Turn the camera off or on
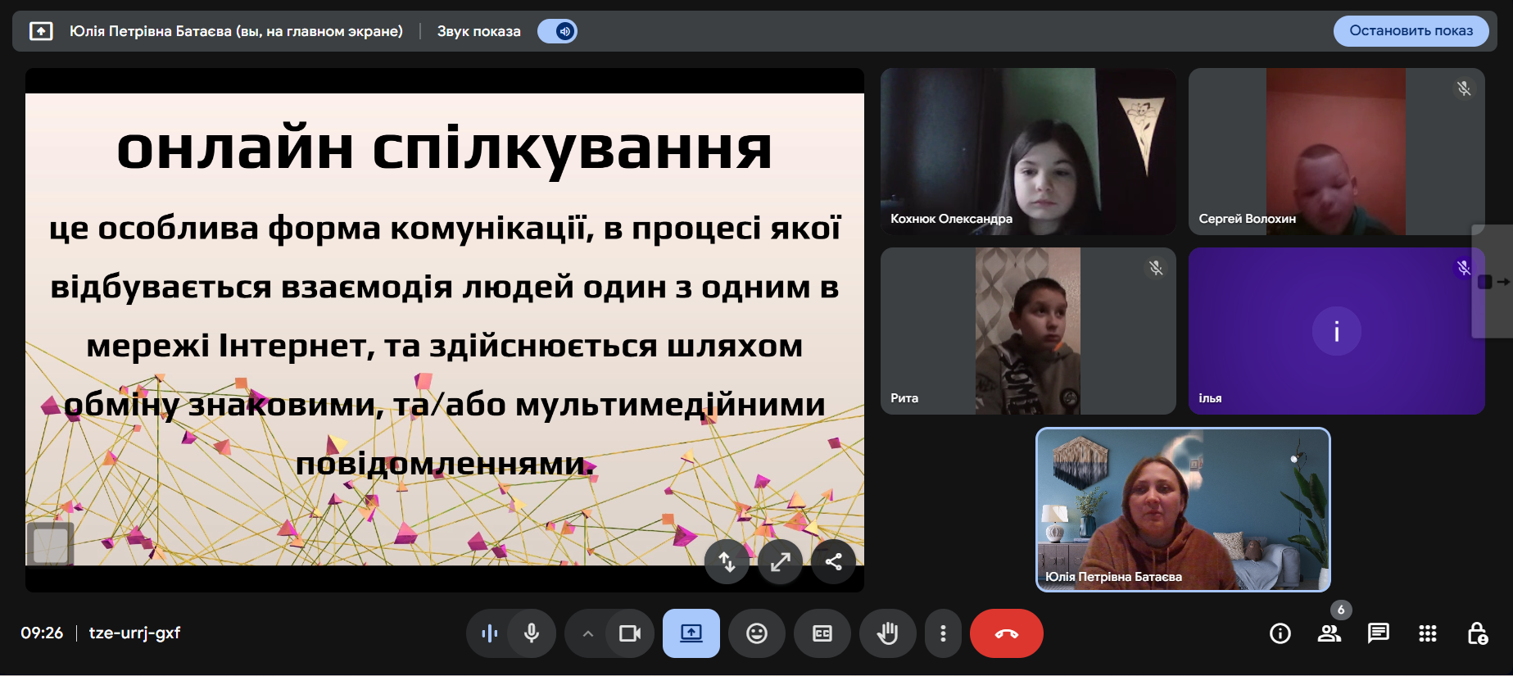The height and width of the screenshot is (676, 1513). click(x=629, y=633)
